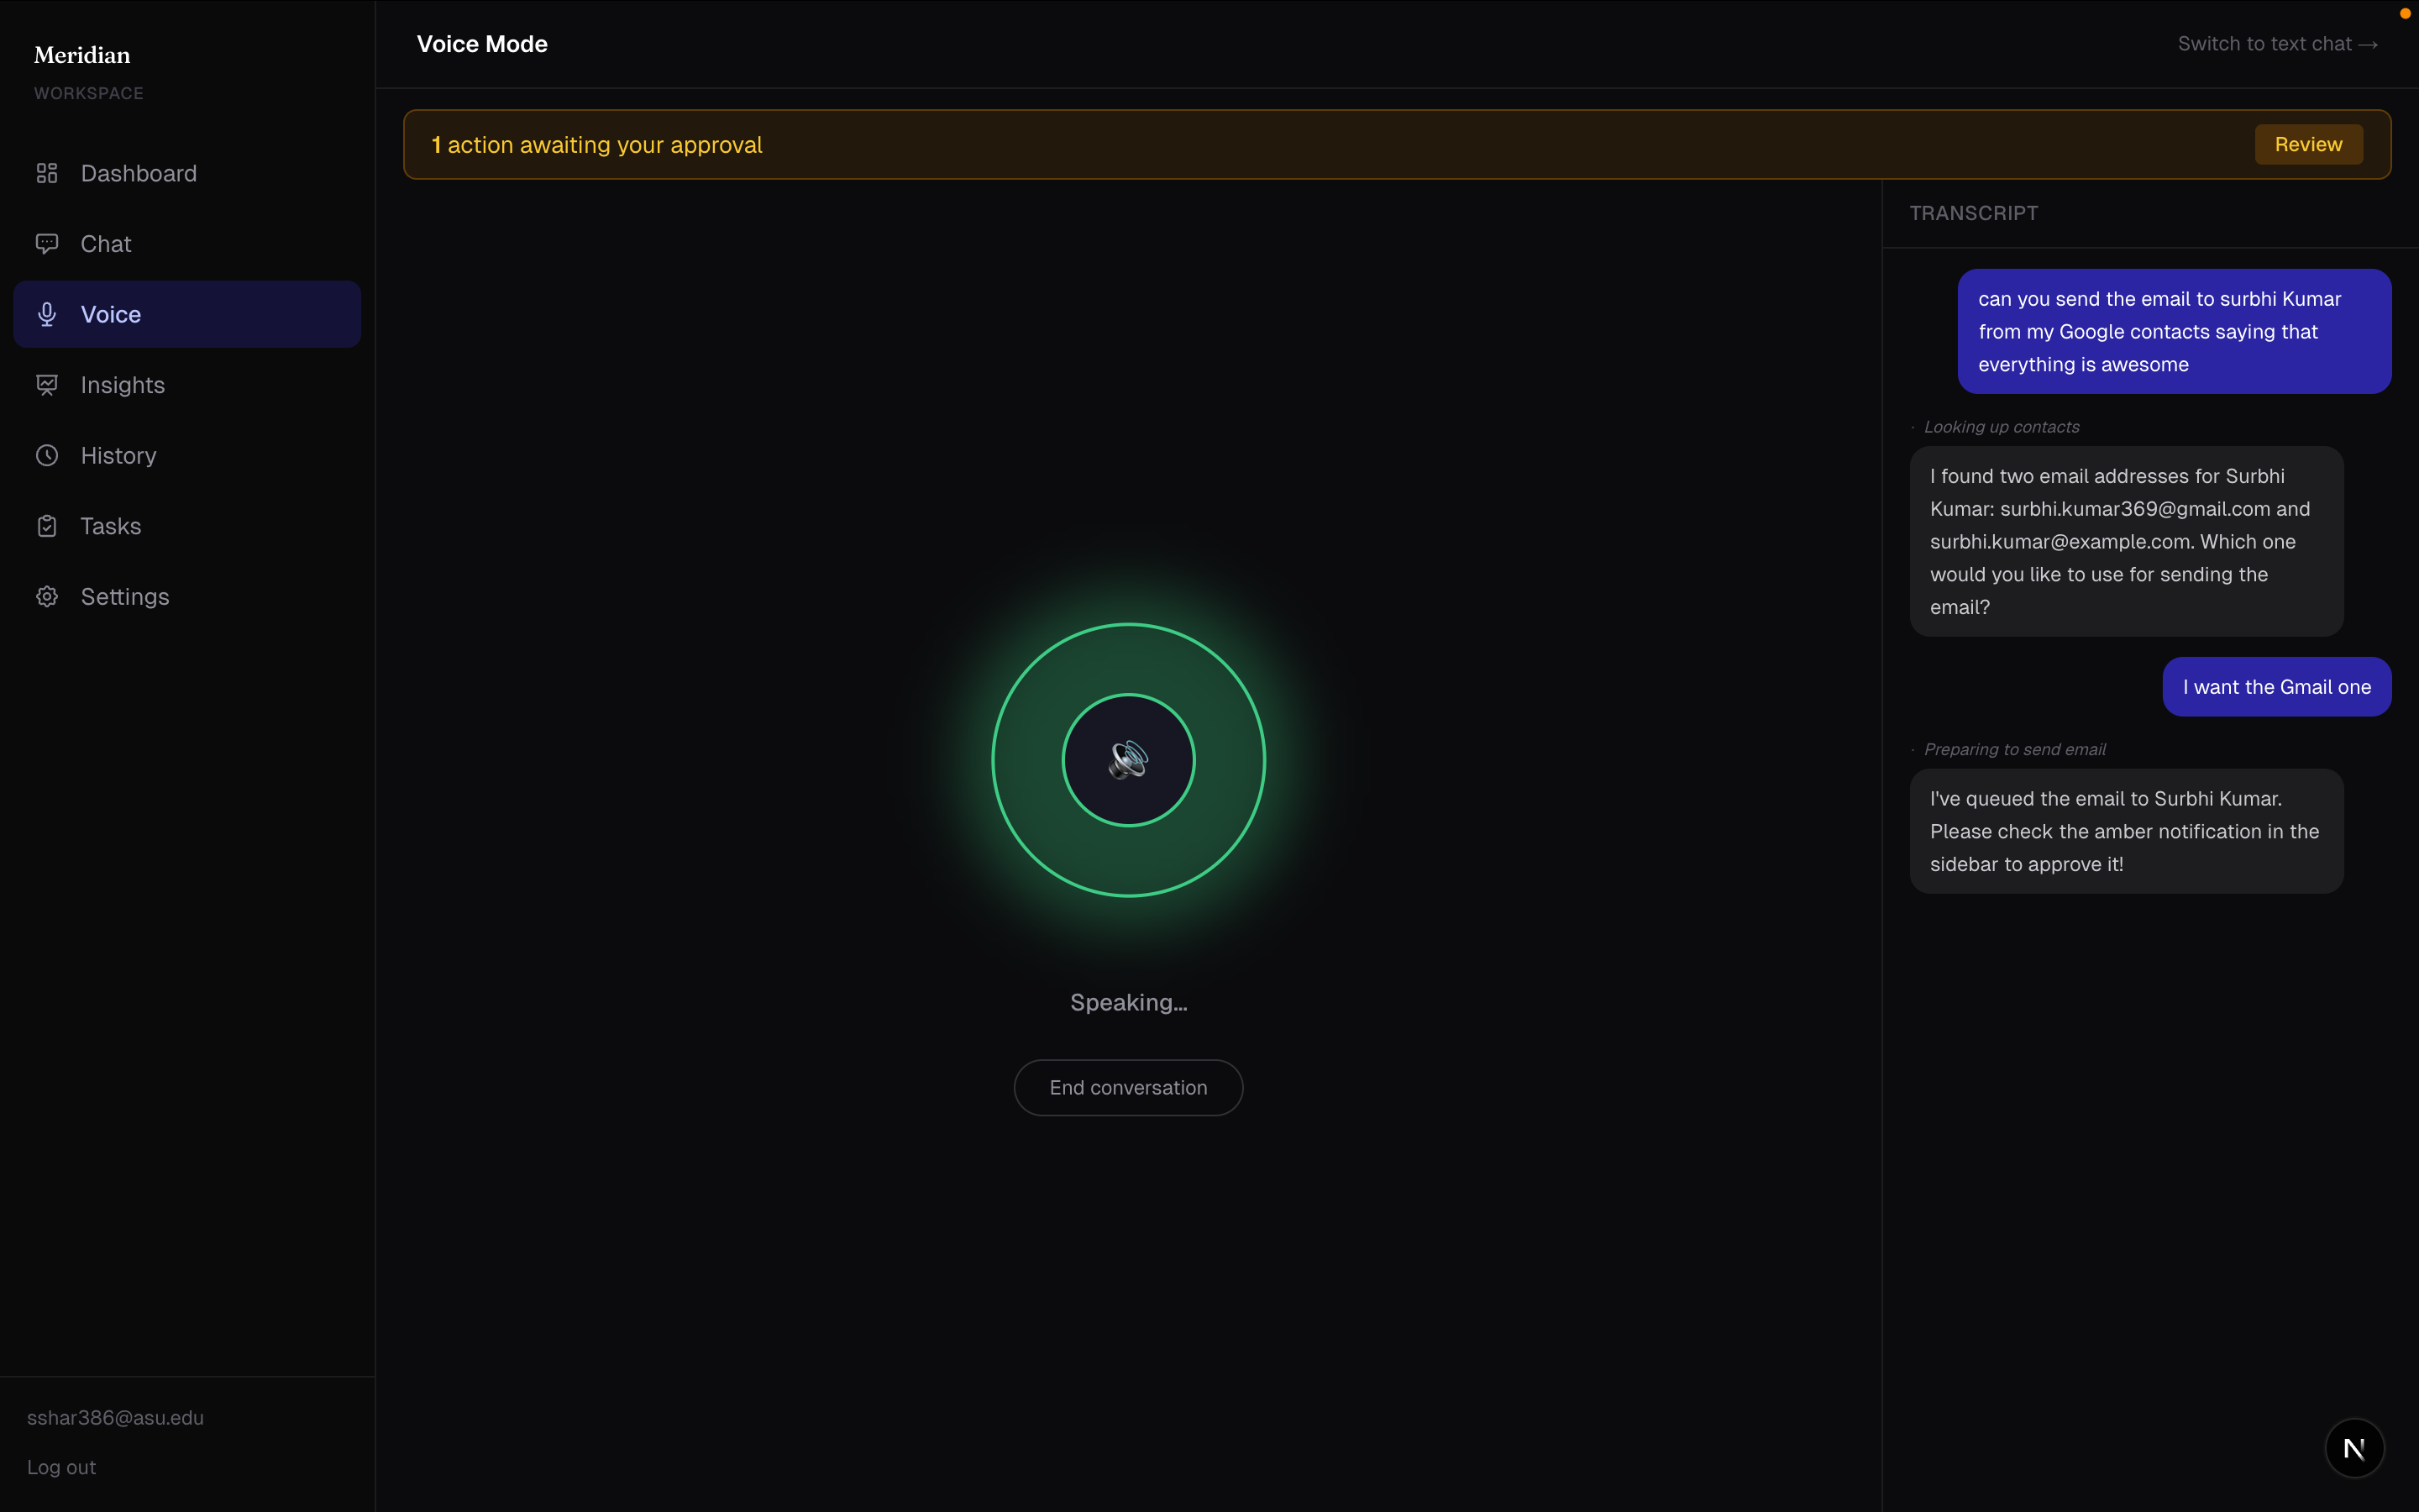This screenshot has width=2419, height=1512.
Task: Click the sshar386@asu.edu account email
Action: click(x=115, y=1417)
